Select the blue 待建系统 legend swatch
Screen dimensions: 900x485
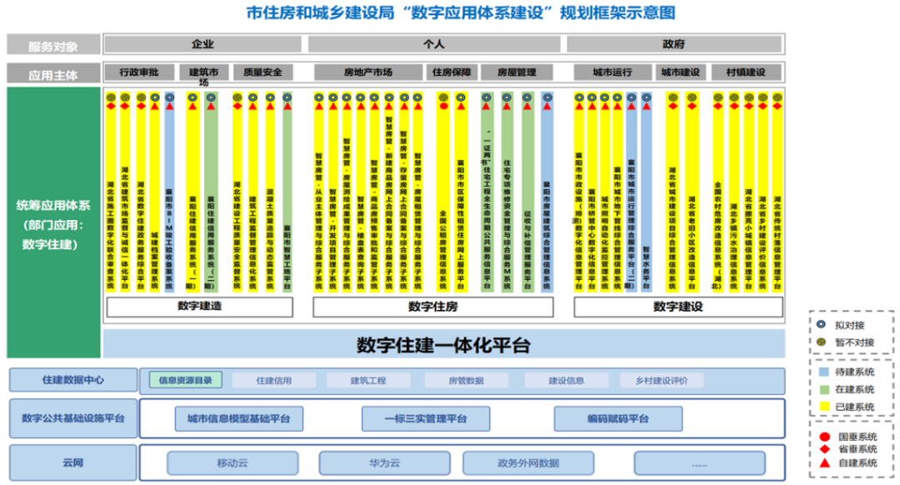coord(825,372)
